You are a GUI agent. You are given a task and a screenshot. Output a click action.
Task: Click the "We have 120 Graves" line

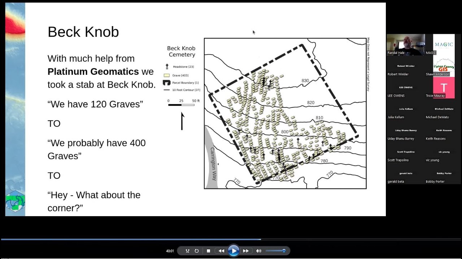coord(95,104)
